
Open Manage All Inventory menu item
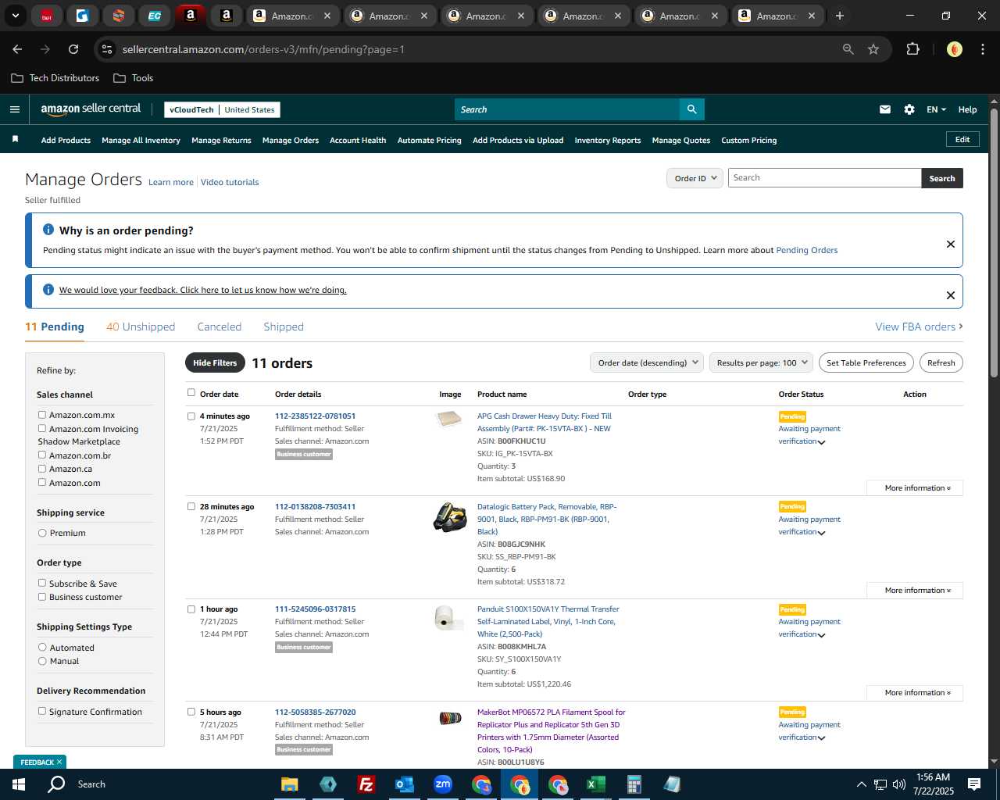(x=141, y=140)
